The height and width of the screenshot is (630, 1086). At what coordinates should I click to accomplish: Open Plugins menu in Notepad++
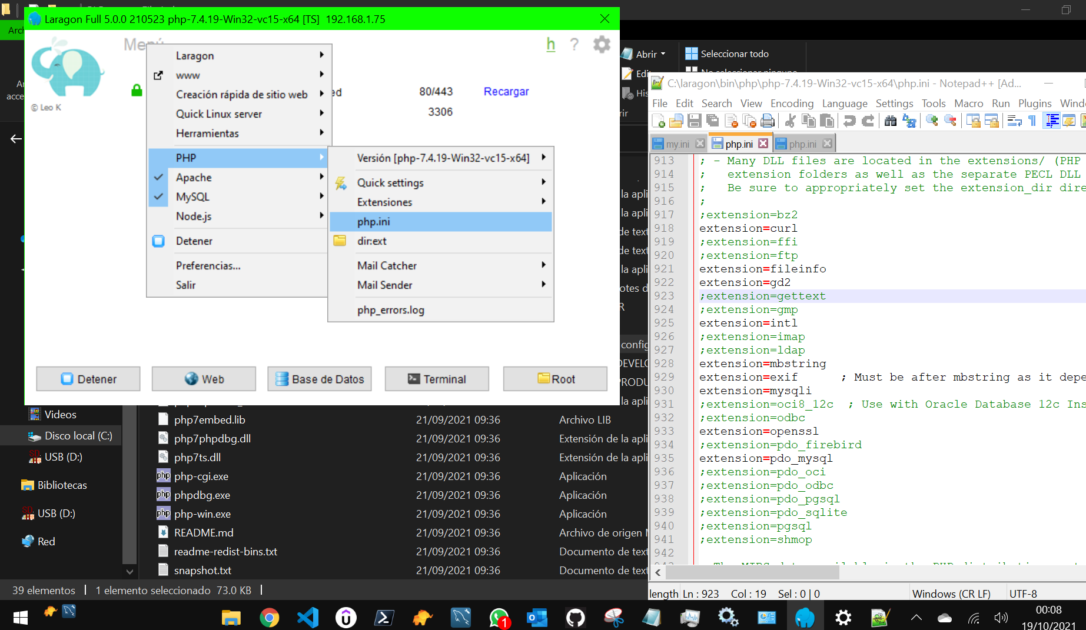pyautogui.click(x=1035, y=103)
